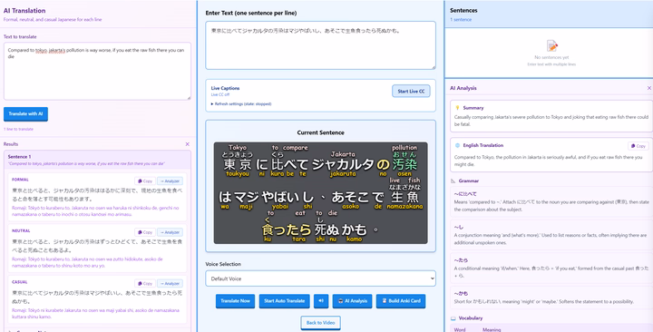Click Translate Now button
653x332 pixels.
pyautogui.click(x=235, y=301)
